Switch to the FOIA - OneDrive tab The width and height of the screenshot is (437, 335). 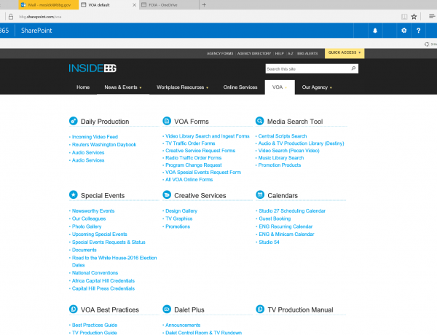click(169, 5)
